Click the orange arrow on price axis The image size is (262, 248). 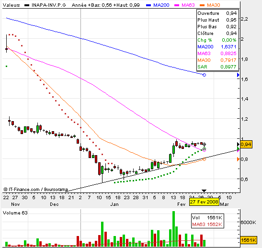coord(238,159)
